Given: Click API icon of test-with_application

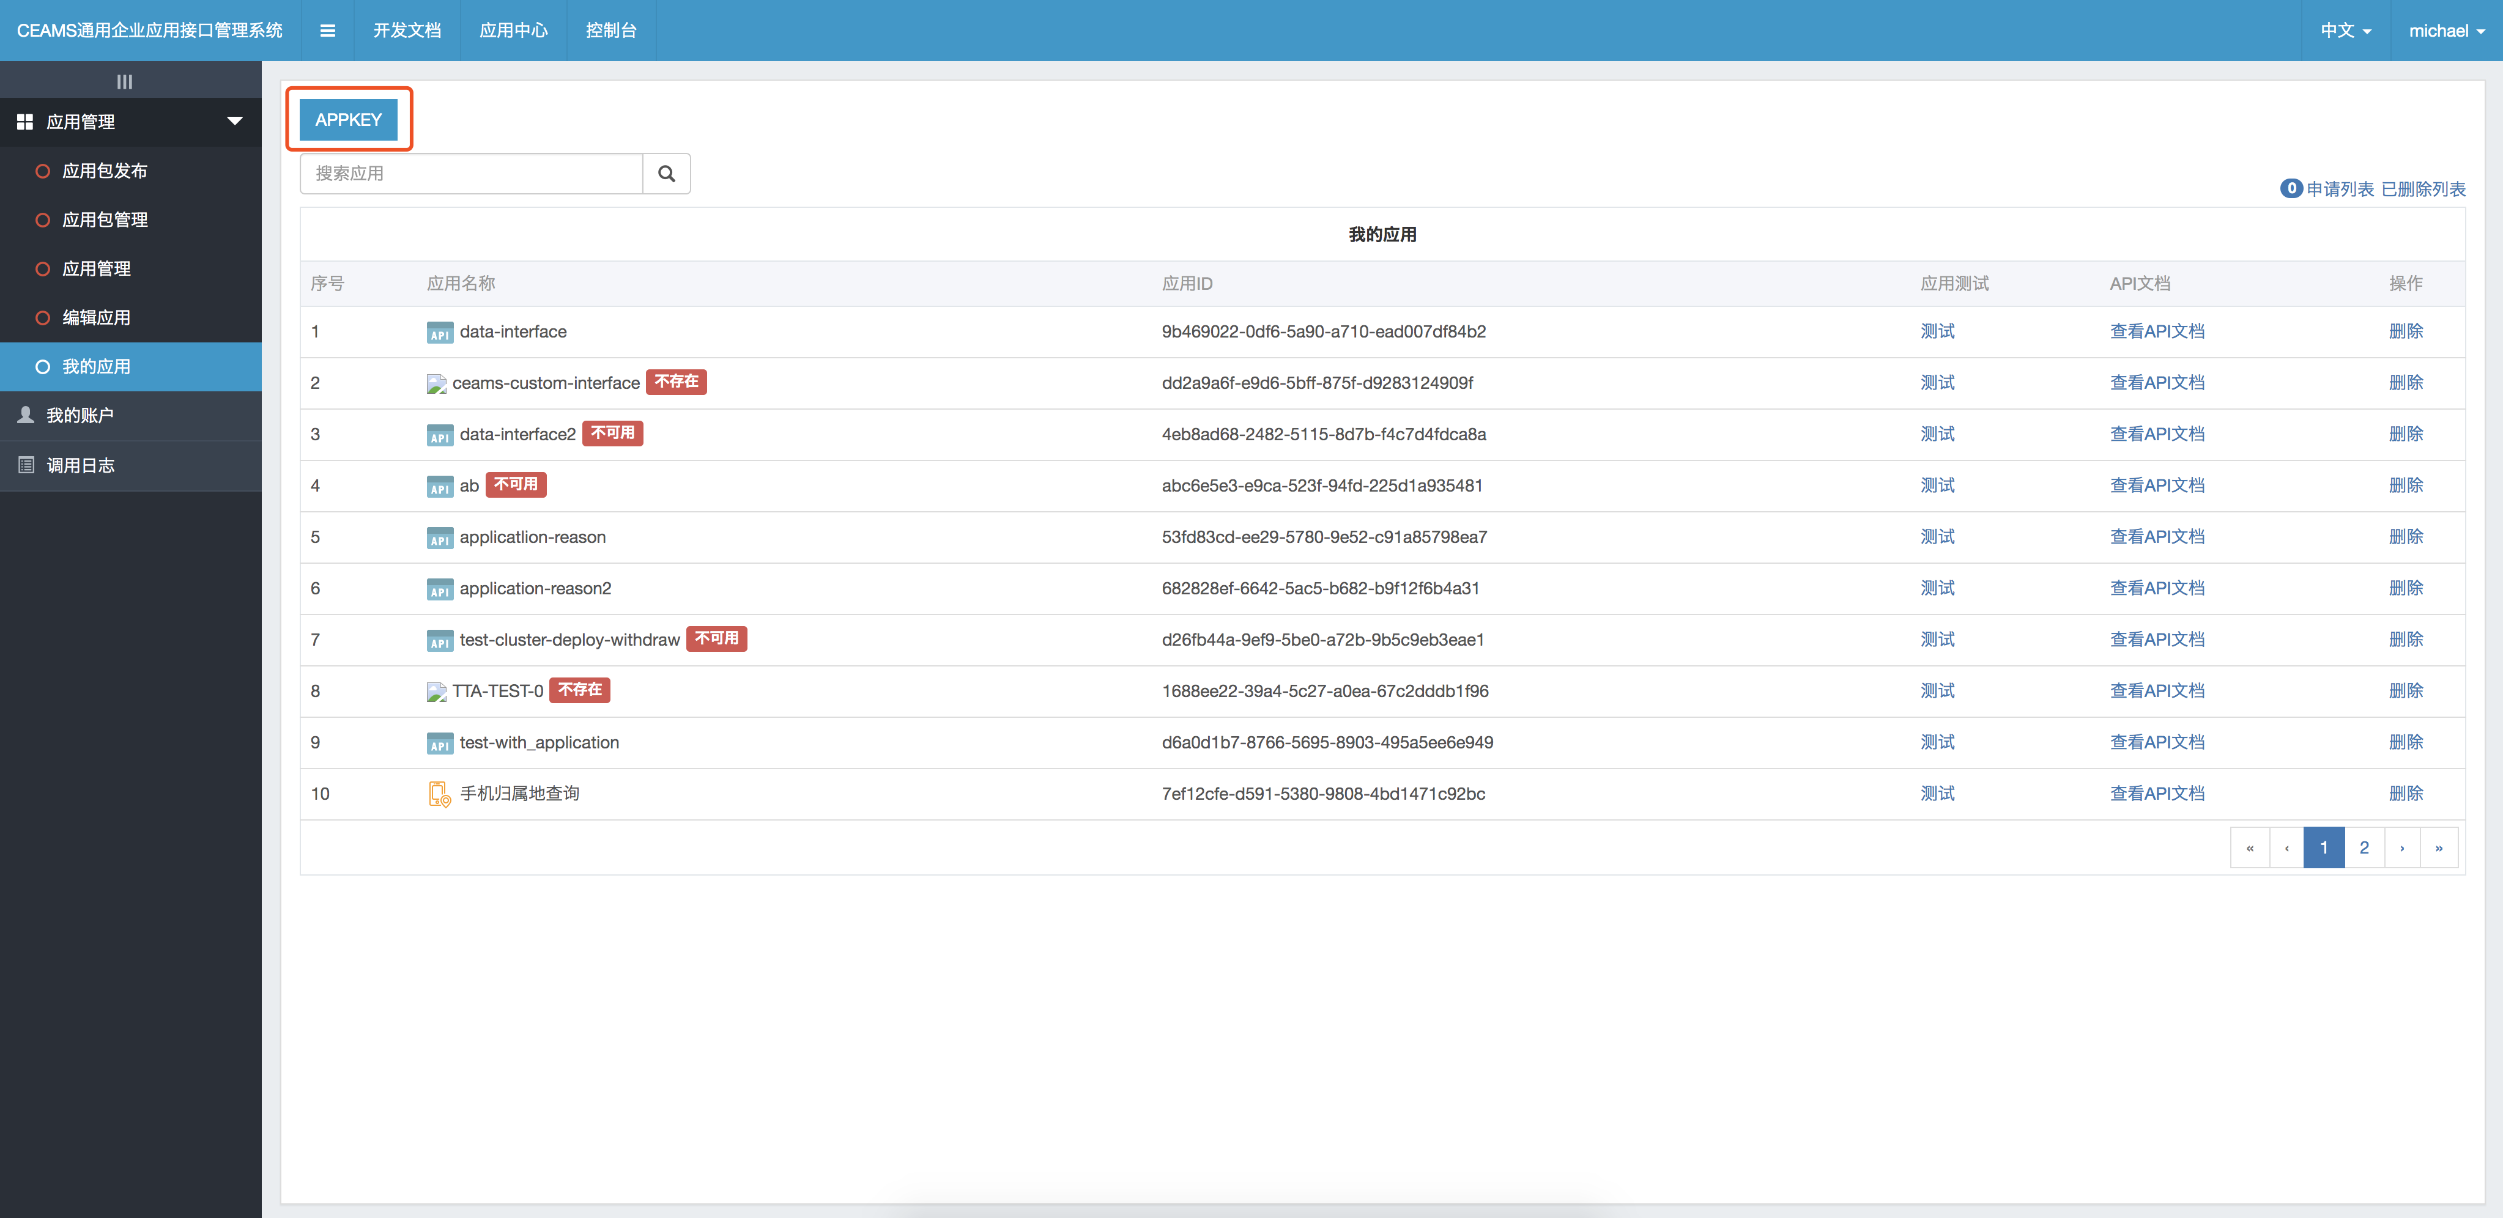Looking at the screenshot, I should point(439,744).
